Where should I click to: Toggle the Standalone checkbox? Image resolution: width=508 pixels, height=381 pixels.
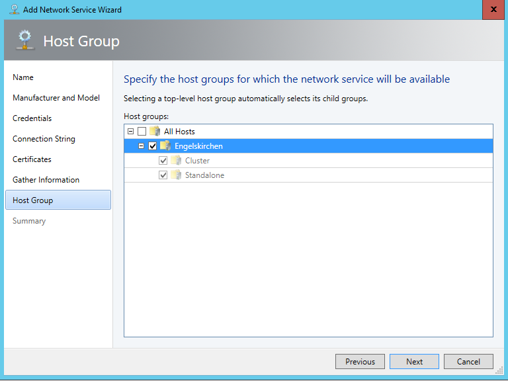coord(163,175)
